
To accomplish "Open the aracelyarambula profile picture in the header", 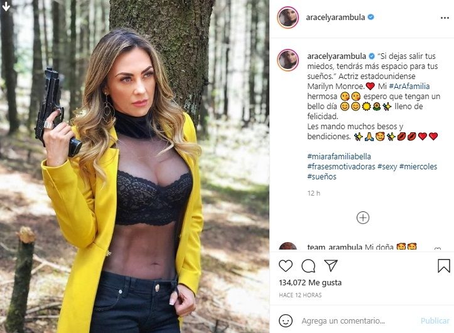I will tap(288, 18).
